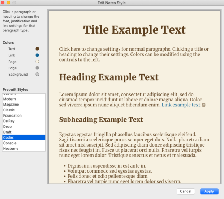Click the 'Pharetra vel turpis nunc eget' bullet
224x199 pixels.
(x=124, y=181)
